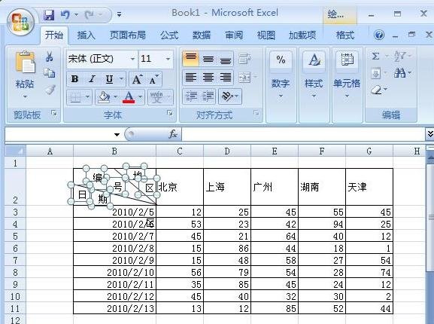Click the Save icon in quick access toolbar

pos(49,14)
